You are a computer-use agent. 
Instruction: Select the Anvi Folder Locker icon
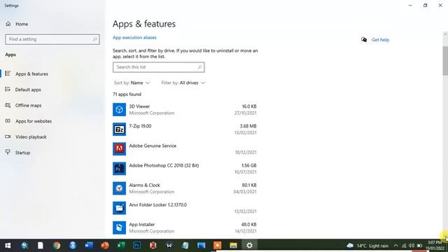[x=119, y=208]
